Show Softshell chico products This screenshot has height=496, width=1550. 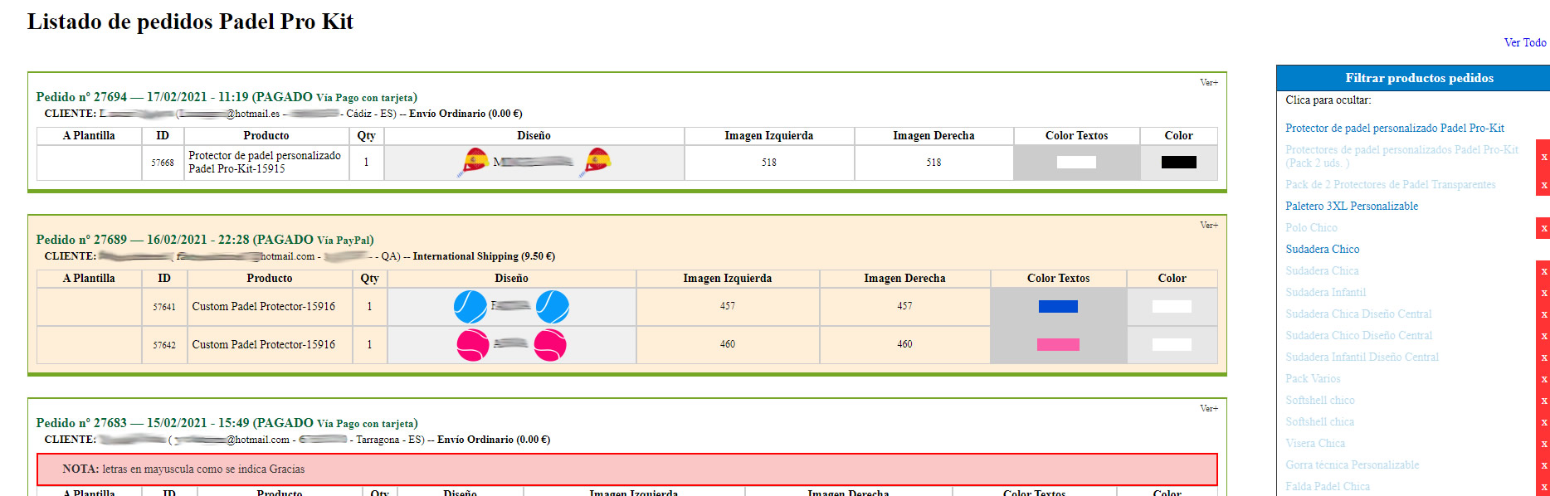coord(1320,400)
